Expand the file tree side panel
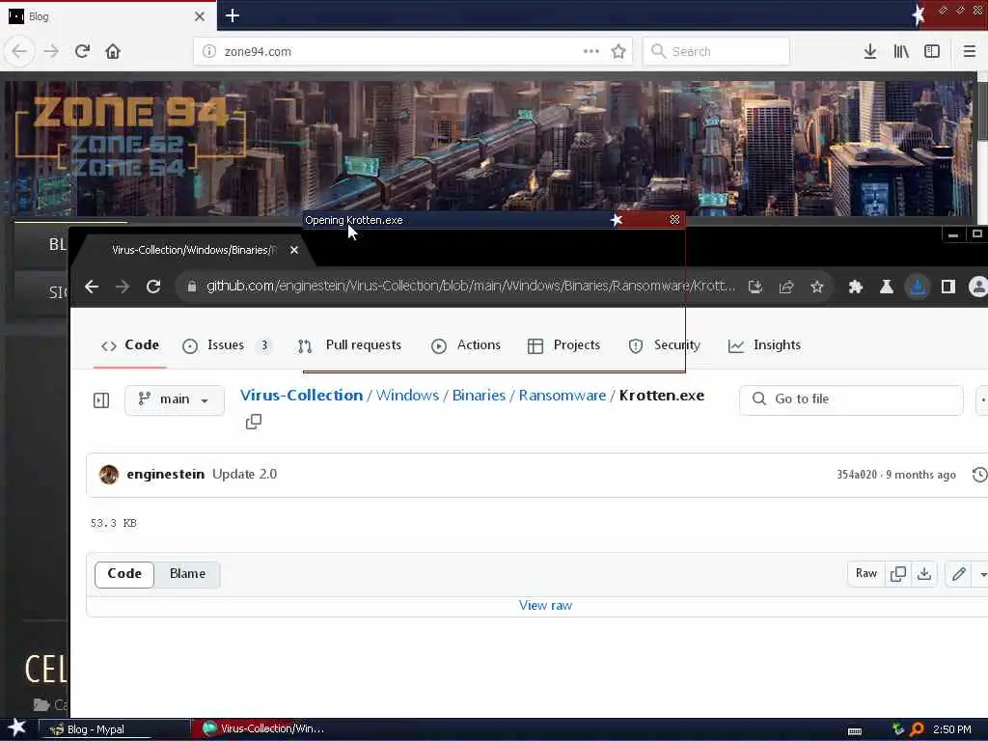This screenshot has width=988, height=741. click(x=101, y=400)
